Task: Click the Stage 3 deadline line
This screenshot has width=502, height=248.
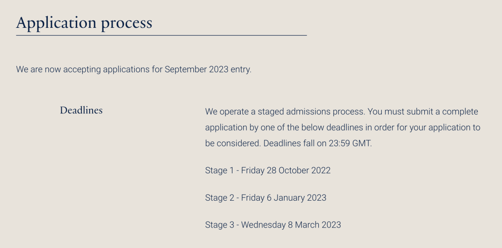Action: point(273,225)
